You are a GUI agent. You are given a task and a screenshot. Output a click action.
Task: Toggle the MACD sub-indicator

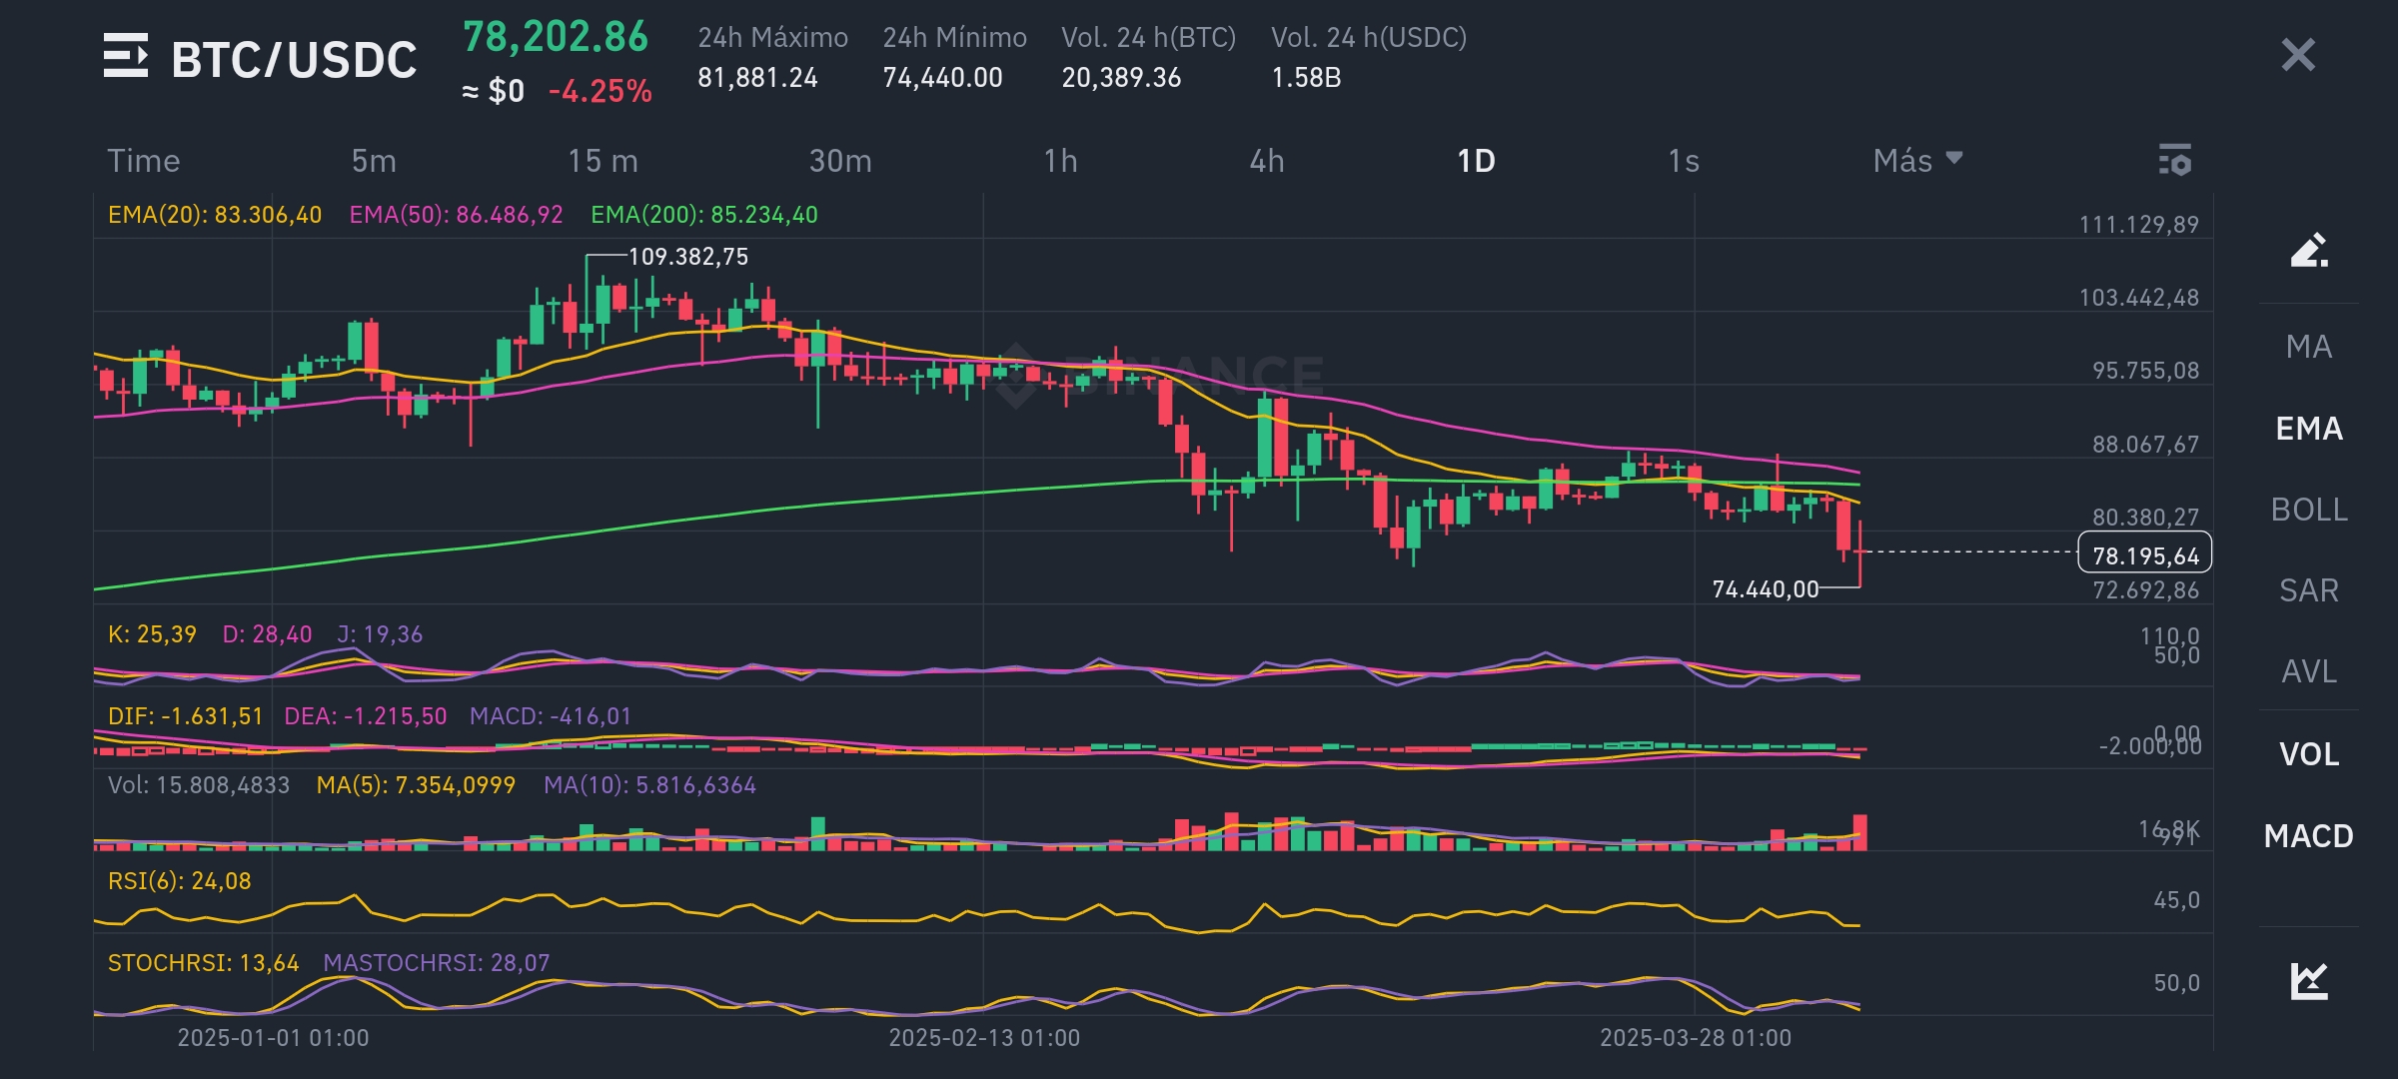pos(2309,835)
